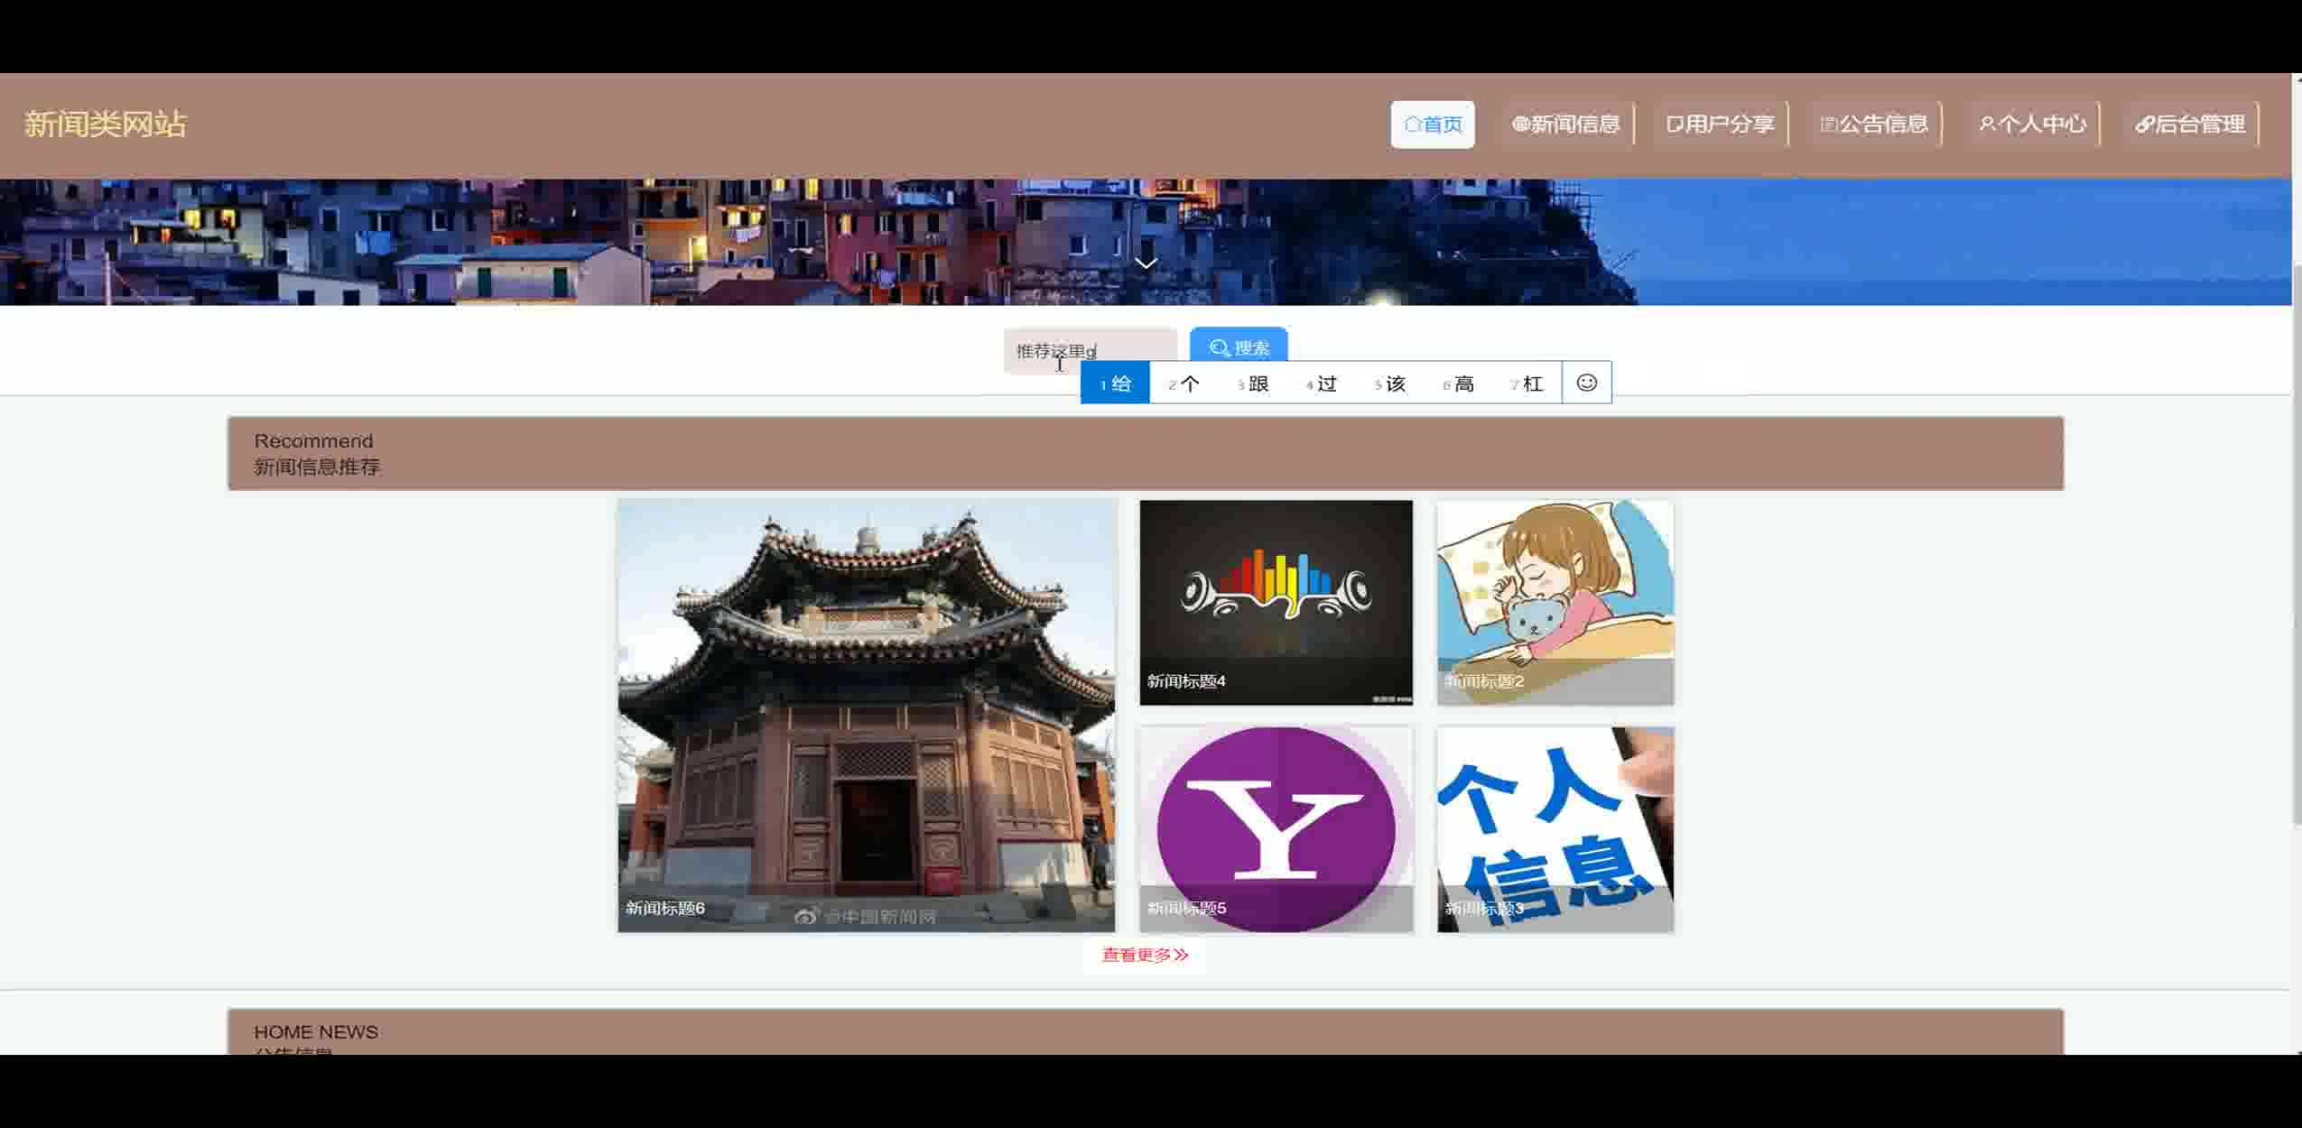Pick IME candidate 7 杠
Image resolution: width=2302 pixels, height=1128 pixels.
tap(1527, 384)
